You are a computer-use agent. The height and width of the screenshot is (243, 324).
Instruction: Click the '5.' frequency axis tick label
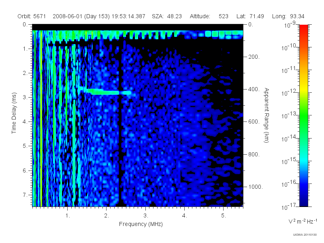coord(224,216)
